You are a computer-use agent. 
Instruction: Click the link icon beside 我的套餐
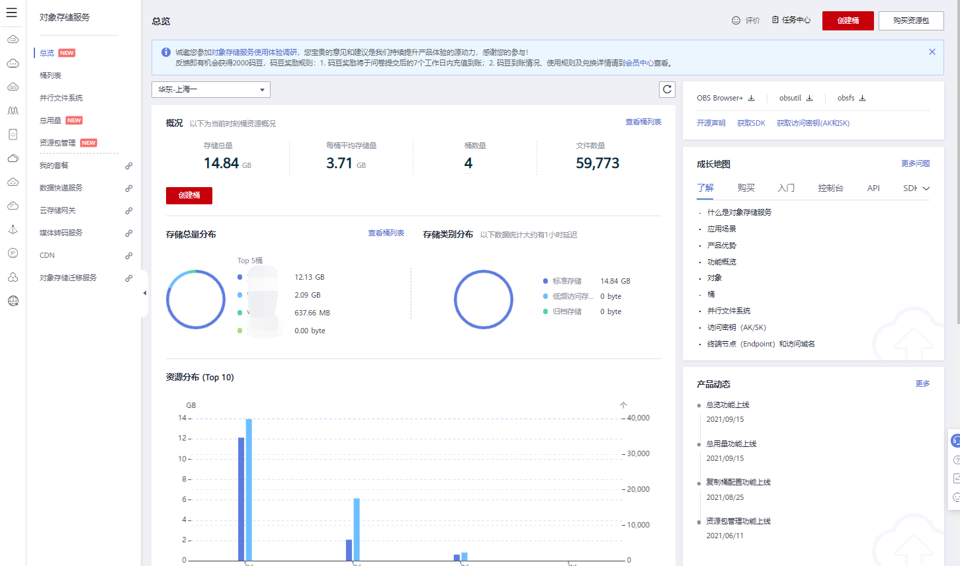point(129,166)
